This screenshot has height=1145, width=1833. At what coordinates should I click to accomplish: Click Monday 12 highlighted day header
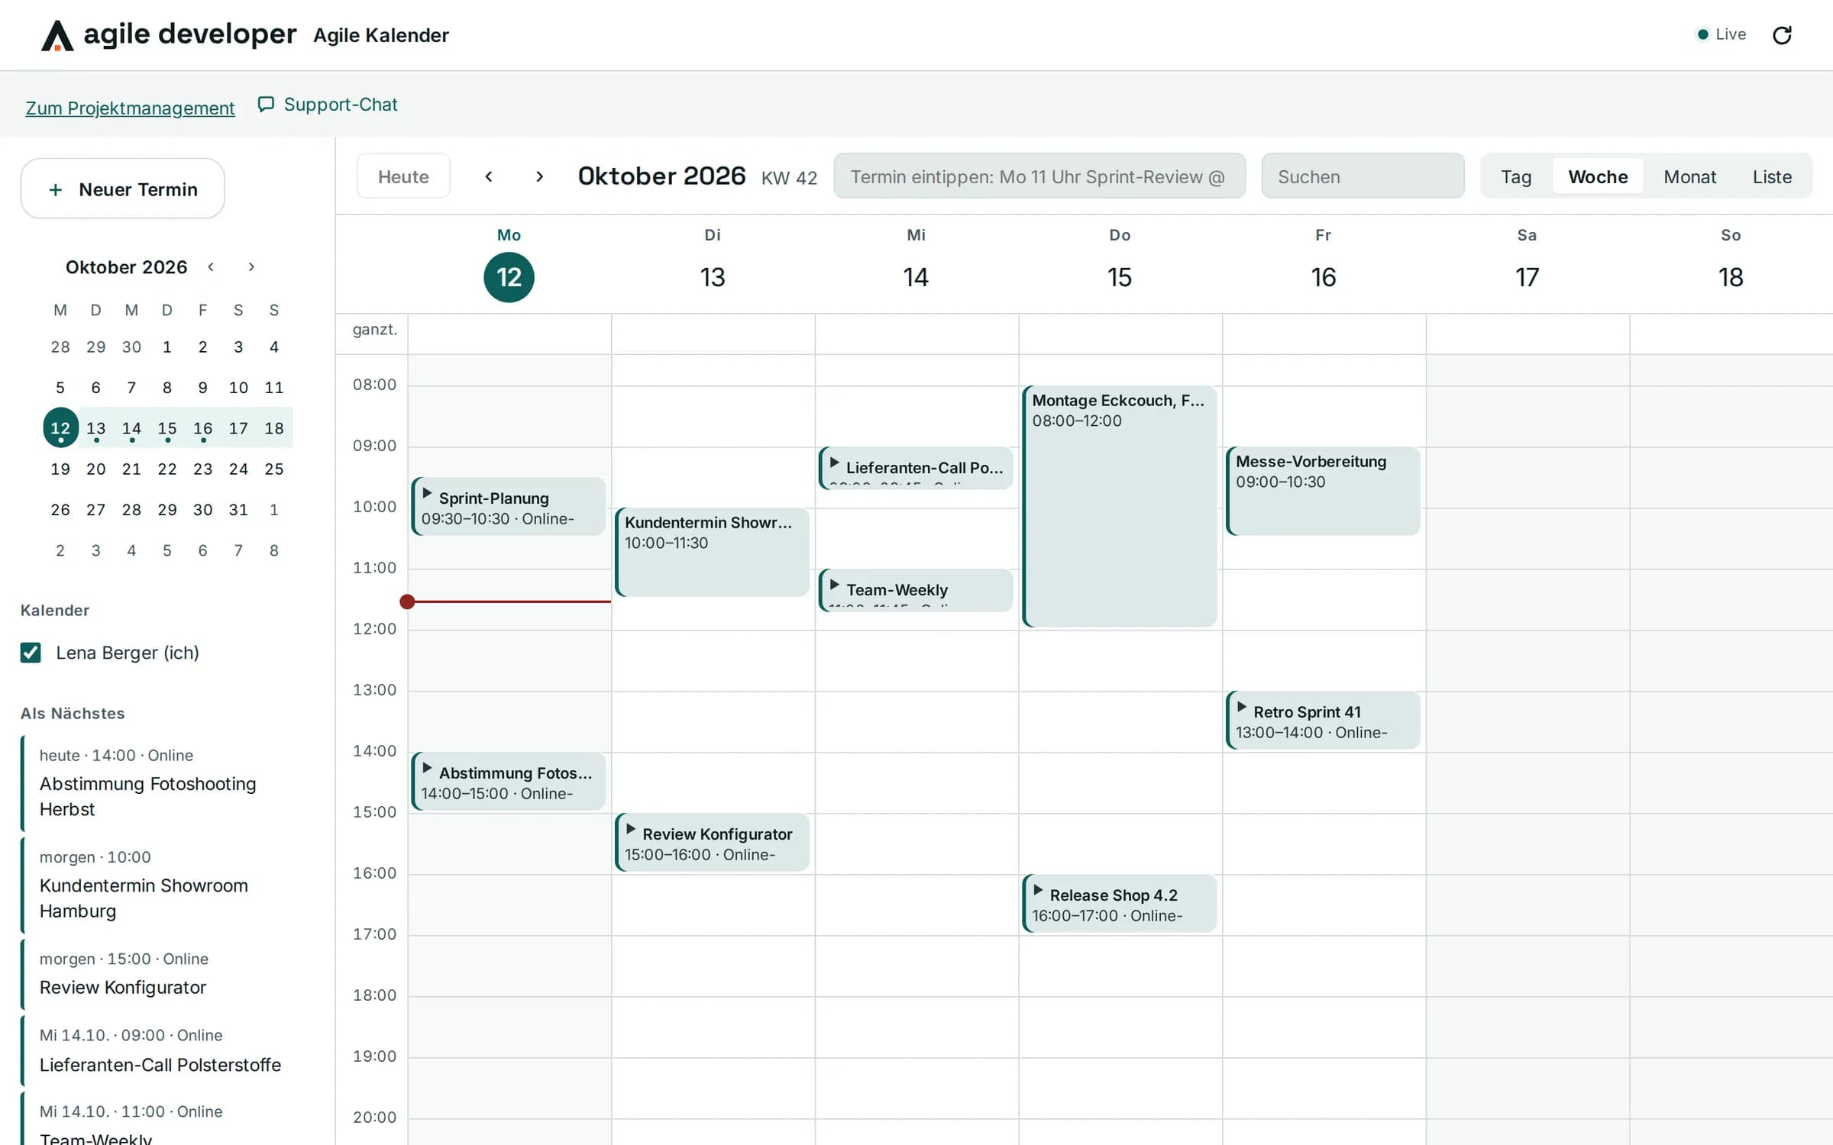coord(509,277)
